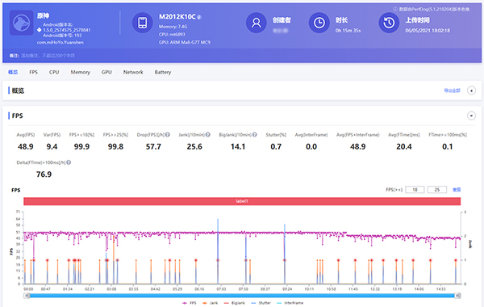Viewport: 484px width, 307px height.
Task: Click the Delta(FTime) value 76.9
Action: [44, 175]
